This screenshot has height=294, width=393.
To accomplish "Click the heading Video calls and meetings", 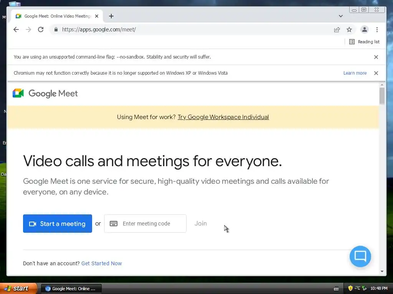I will [x=152, y=161].
